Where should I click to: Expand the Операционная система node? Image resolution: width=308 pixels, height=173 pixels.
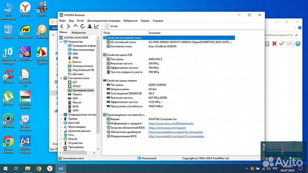coord(61,115)
